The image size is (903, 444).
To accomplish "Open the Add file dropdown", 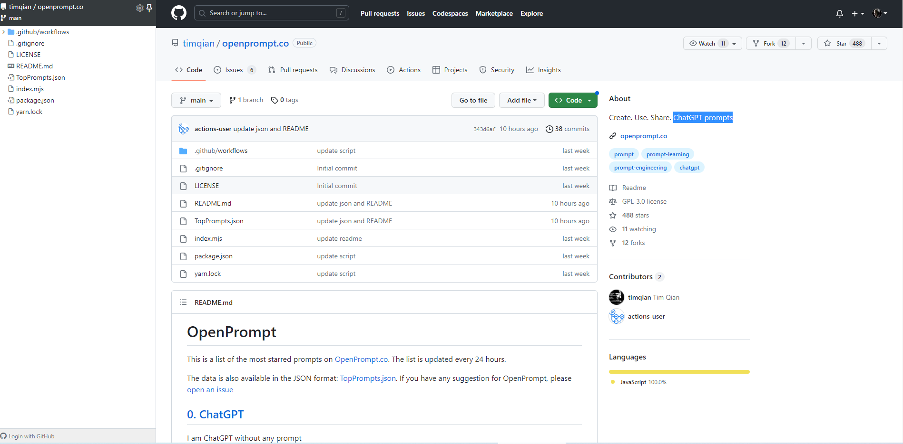I will click(x=522, y=100).
